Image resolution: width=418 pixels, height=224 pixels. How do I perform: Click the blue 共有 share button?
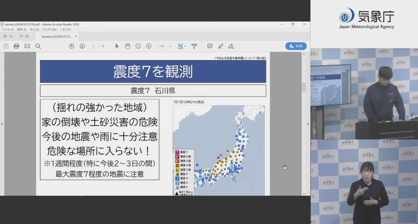[296, 46]
